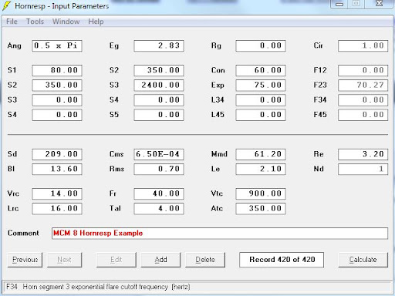Click the Re field showing 3.20
Viewport: 395px width, 296px height.
tap(363, 154)
